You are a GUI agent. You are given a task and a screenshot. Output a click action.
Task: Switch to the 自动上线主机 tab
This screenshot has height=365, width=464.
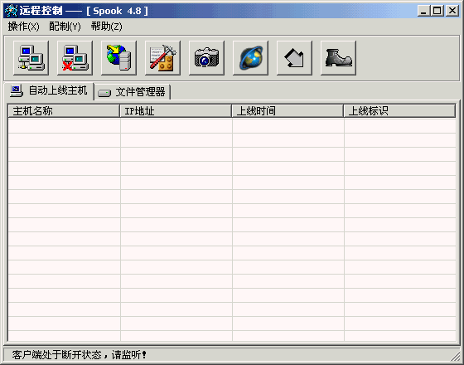point(49,90)
